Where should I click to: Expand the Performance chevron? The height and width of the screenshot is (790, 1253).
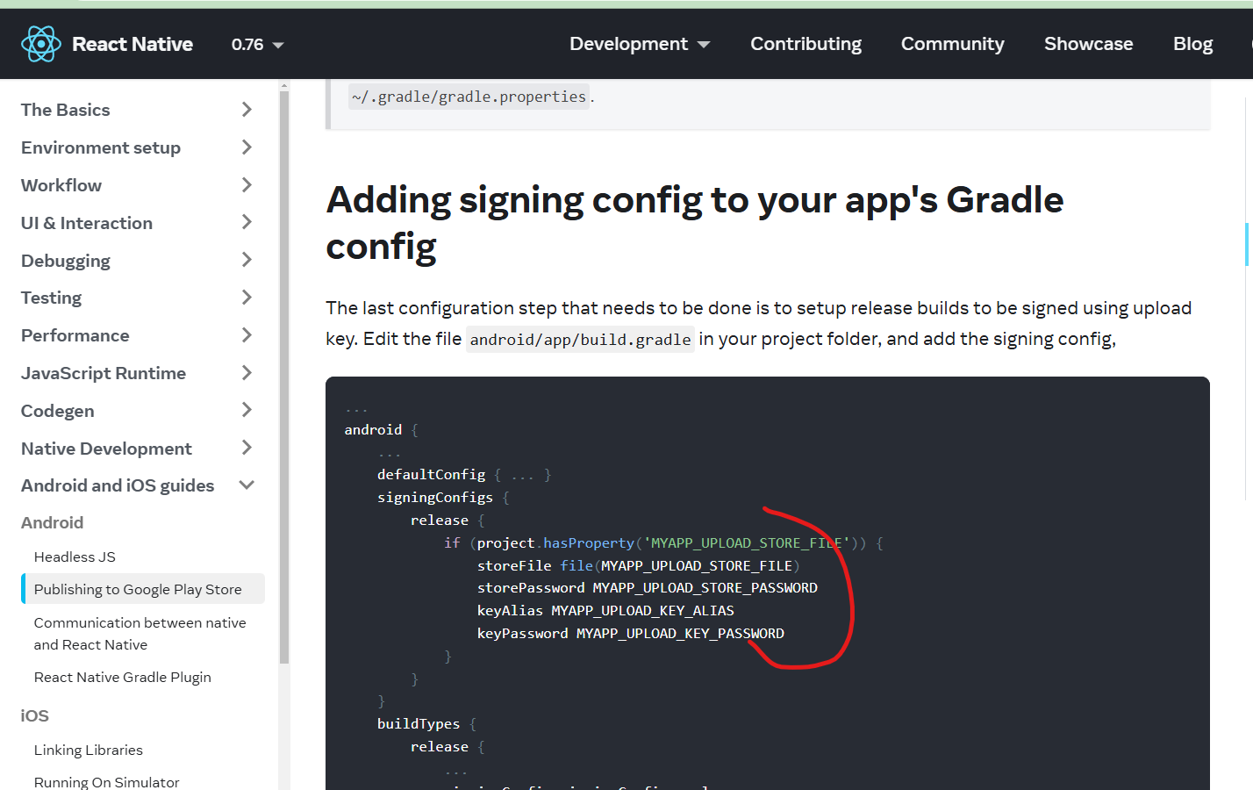coord(247,335)
